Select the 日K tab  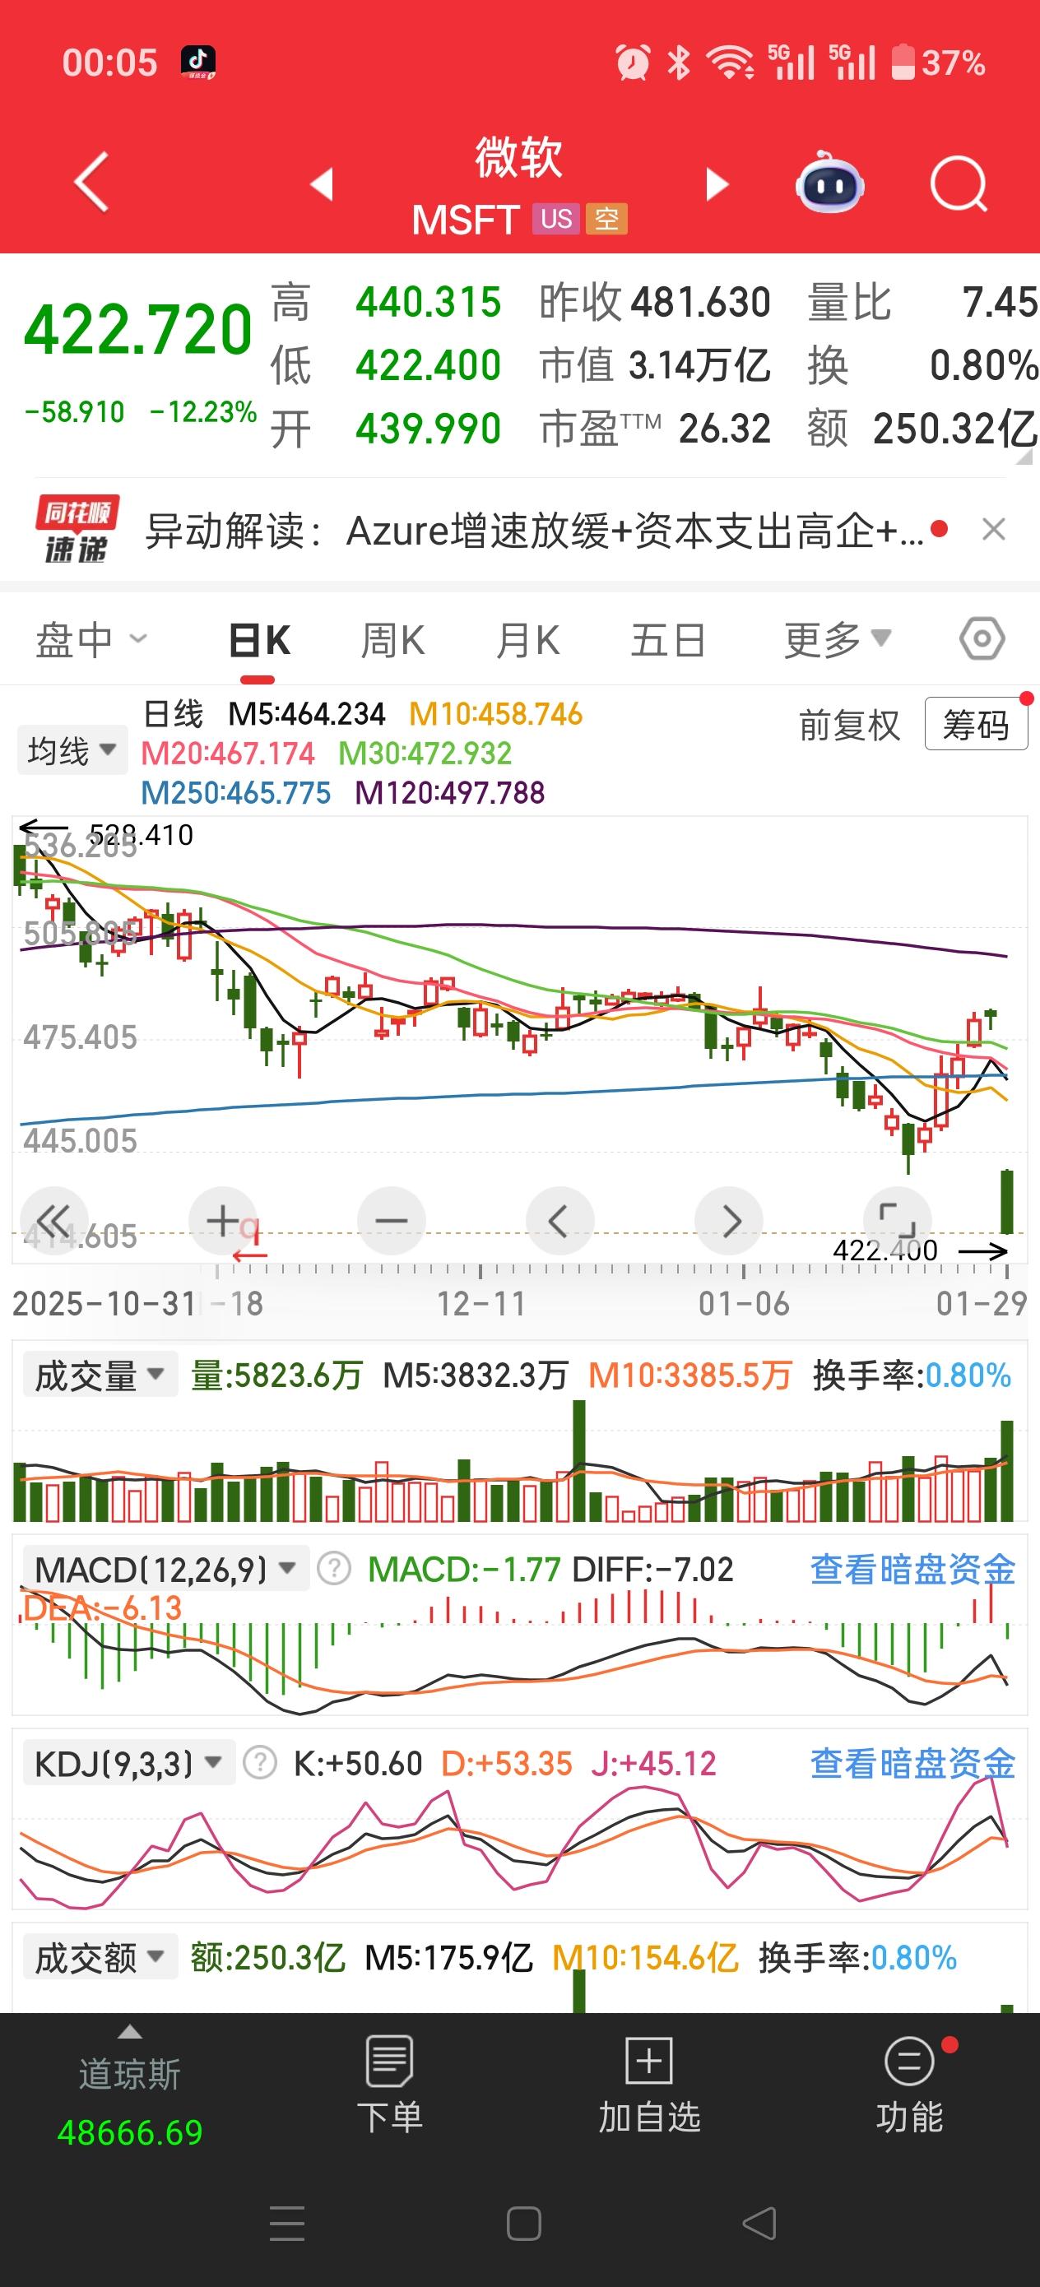click(259, 640)
